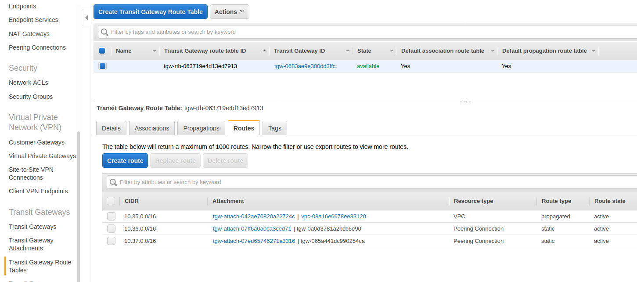Switch to the Propagations tab
Image resolution: width=637 pixels, height=282 pixels.
pos(201,128)
